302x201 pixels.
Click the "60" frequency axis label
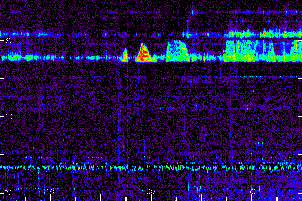point(8,40)
